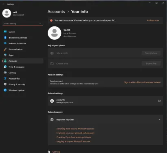Click Activate now link

click(153, 20)
